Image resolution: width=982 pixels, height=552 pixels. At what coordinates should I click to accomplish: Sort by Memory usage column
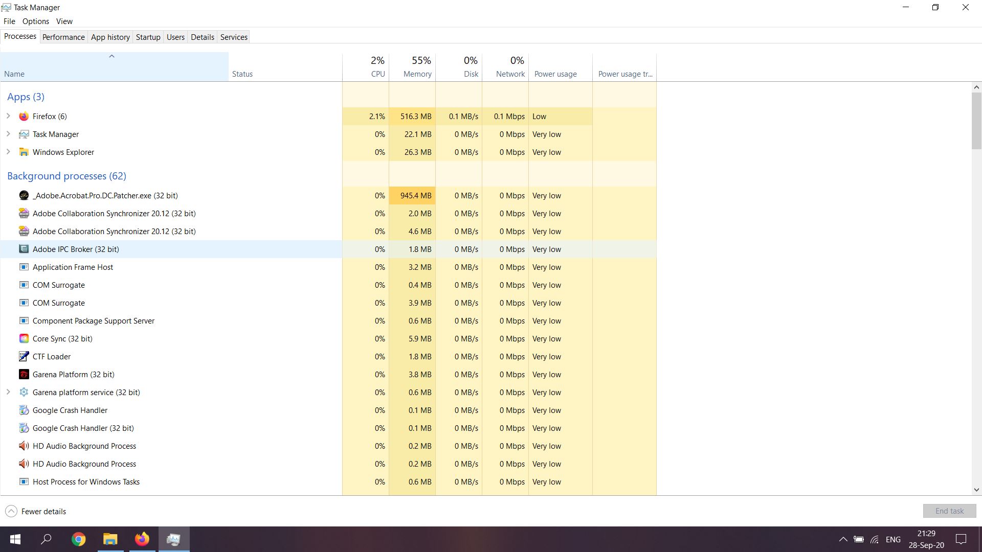pyautogui.click(x=412, y=67)
